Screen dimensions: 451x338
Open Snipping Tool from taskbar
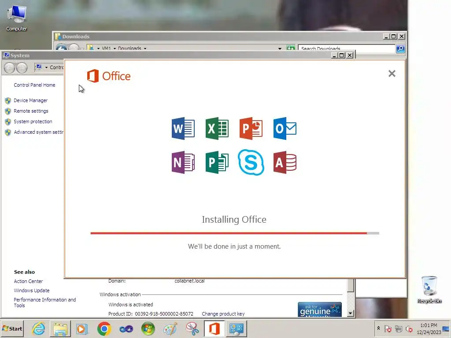tap(192, 329)
